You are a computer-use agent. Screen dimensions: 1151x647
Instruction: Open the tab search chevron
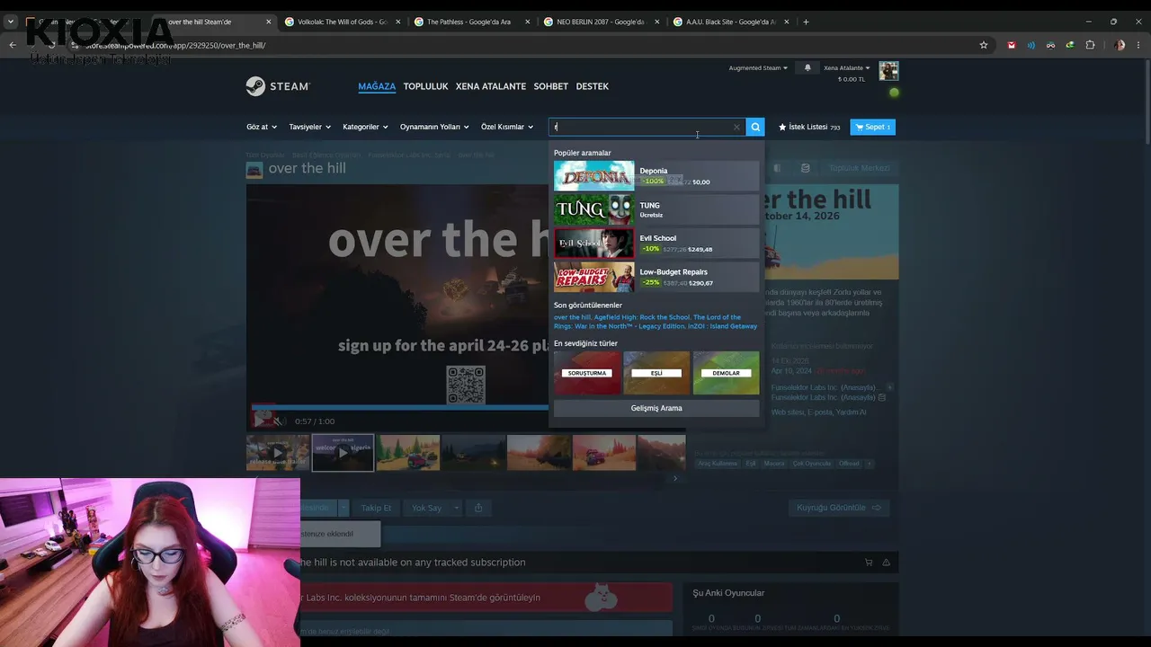coord(11,22)
